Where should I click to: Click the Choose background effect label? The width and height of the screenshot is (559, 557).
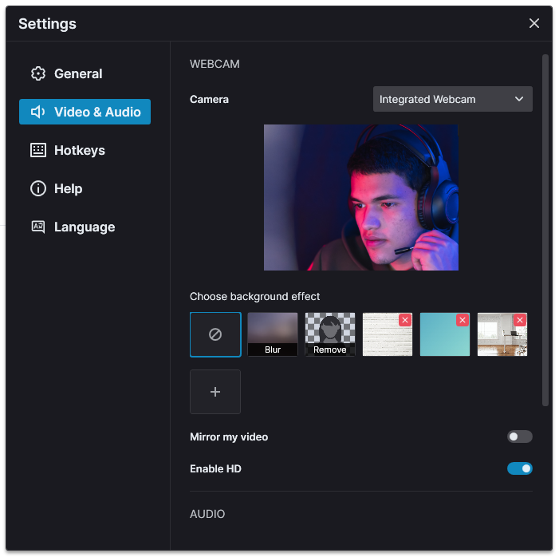[x=254, y=296]
